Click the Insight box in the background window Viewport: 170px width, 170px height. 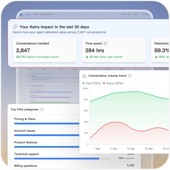[53, 77]
